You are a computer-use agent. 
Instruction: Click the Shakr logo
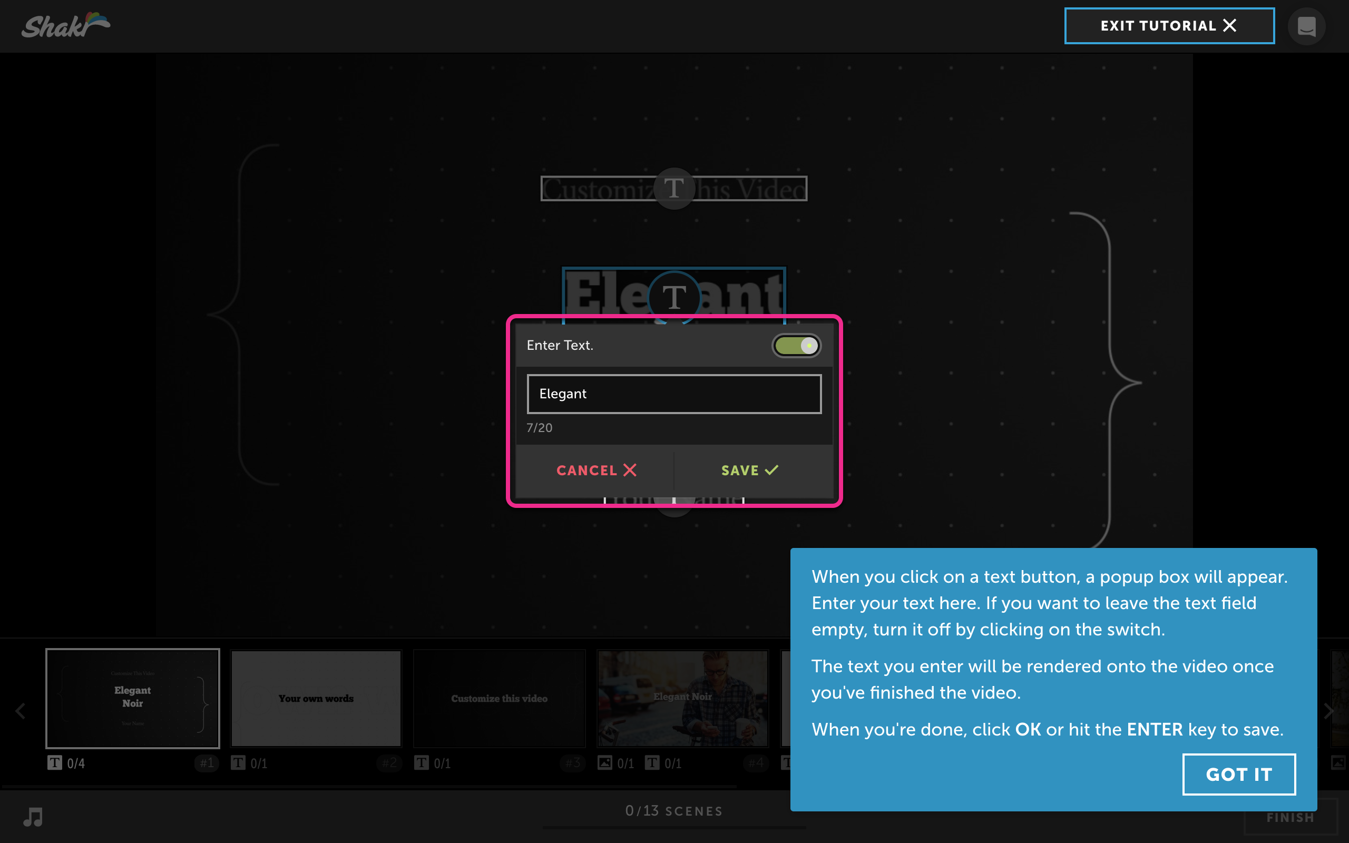66,26
